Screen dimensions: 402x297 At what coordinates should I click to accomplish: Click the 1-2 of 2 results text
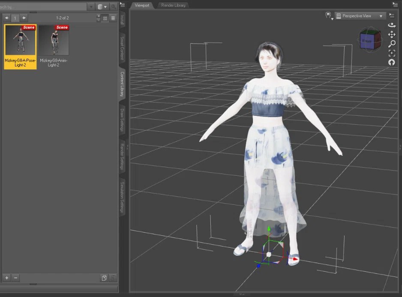click(x=63, y=18)
